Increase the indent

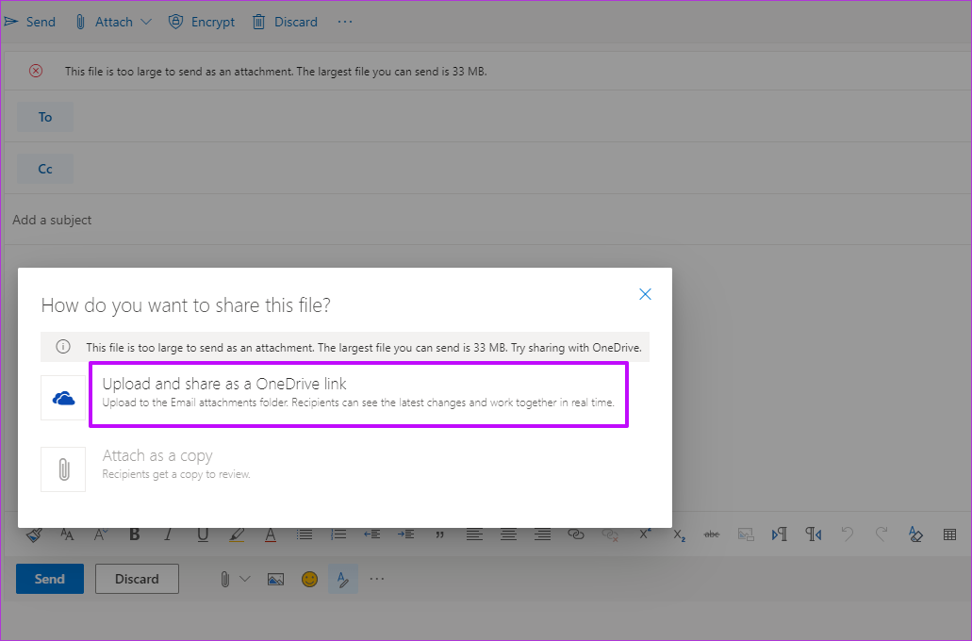pos(406,534)
